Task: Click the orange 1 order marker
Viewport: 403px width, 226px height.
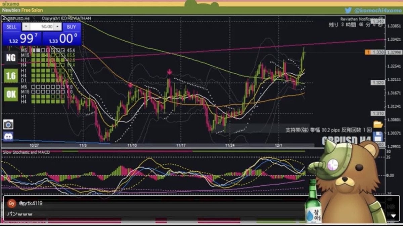Action: pyautogui.click(x=368, y=52)
